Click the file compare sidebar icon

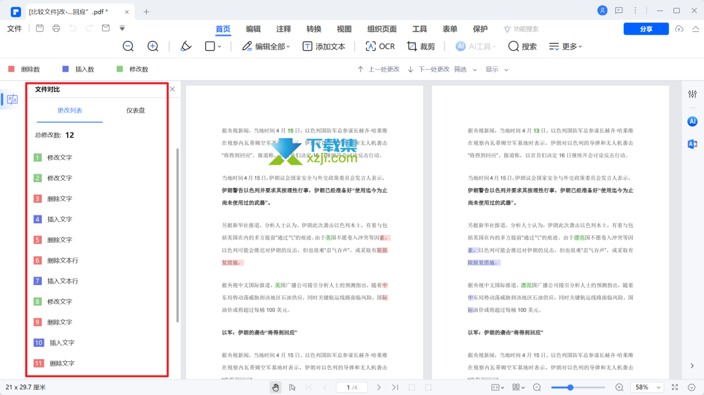tap(12, 99)
